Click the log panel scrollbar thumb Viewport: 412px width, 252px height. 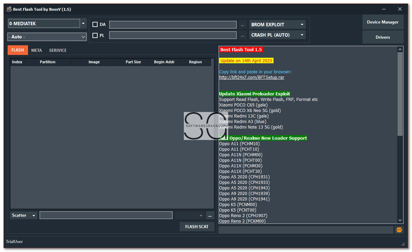400,94
